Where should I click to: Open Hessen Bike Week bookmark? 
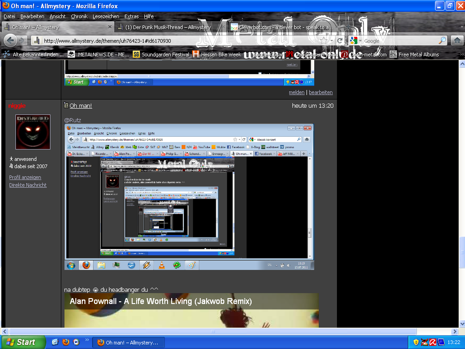tap(217, 55)
